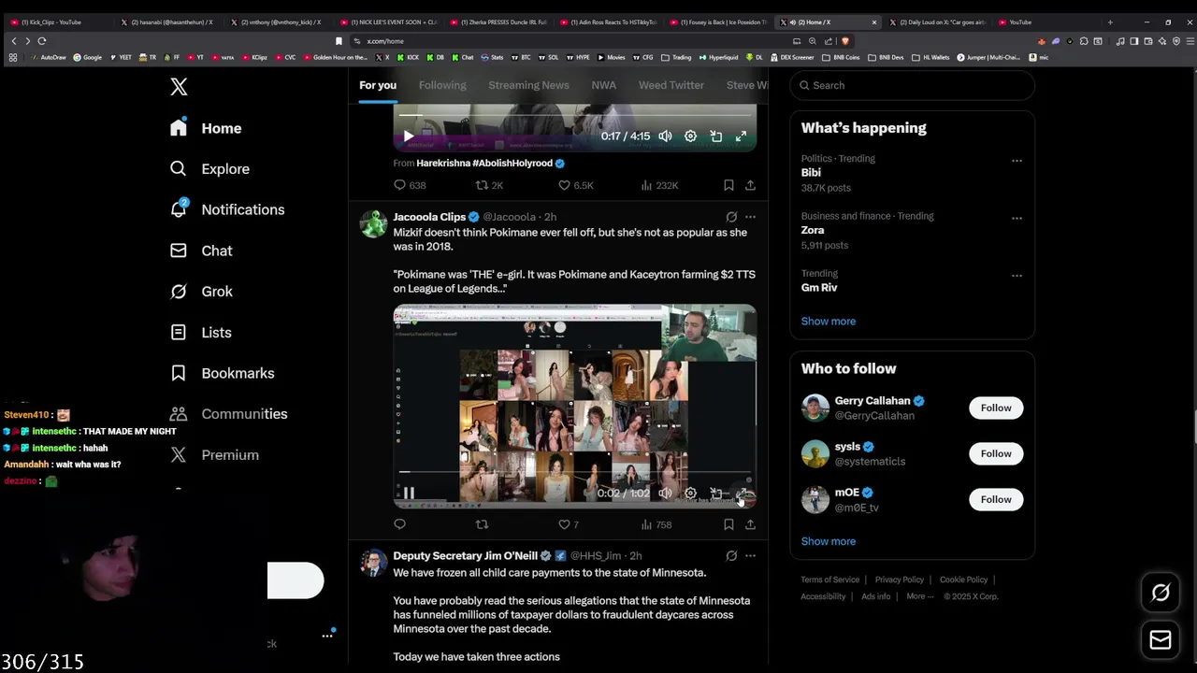Mute the Jacooola Clips video

pyautogui.click(x=665, y=494)
